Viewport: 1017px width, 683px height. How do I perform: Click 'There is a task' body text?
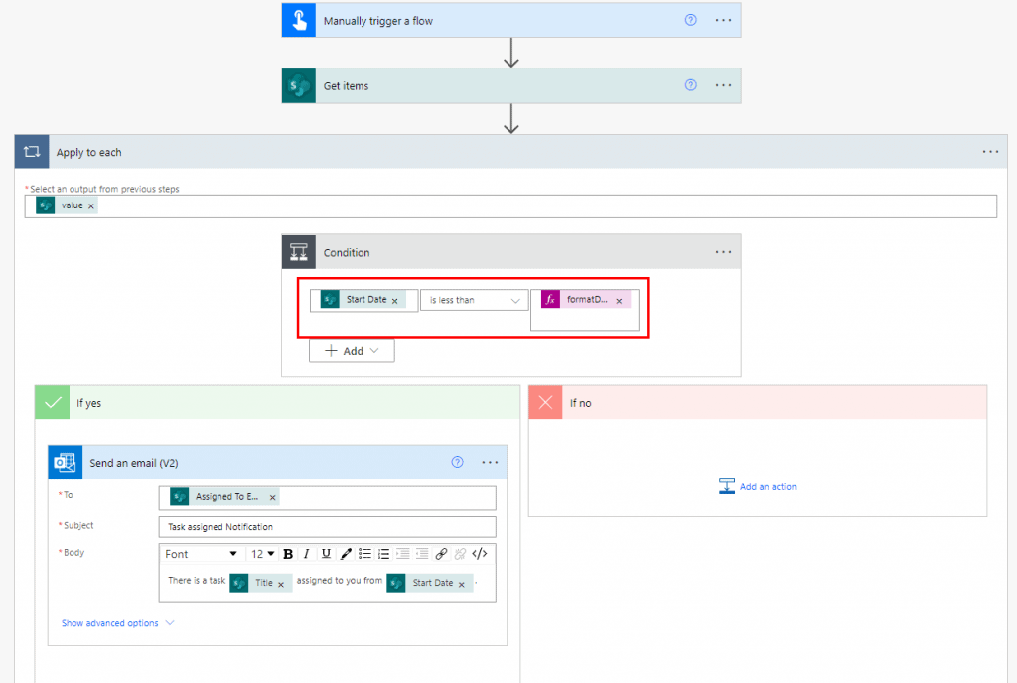tap(197, 581)
